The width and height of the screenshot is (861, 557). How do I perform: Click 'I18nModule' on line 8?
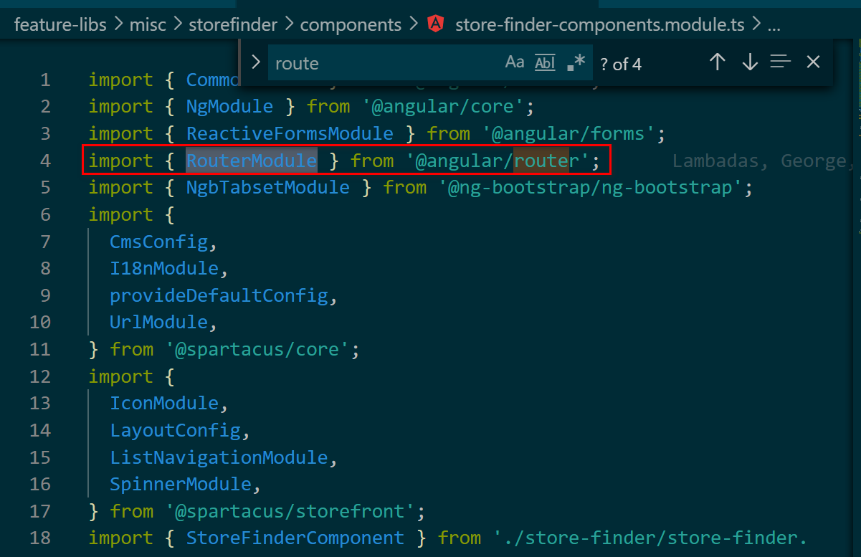(164, 269)
